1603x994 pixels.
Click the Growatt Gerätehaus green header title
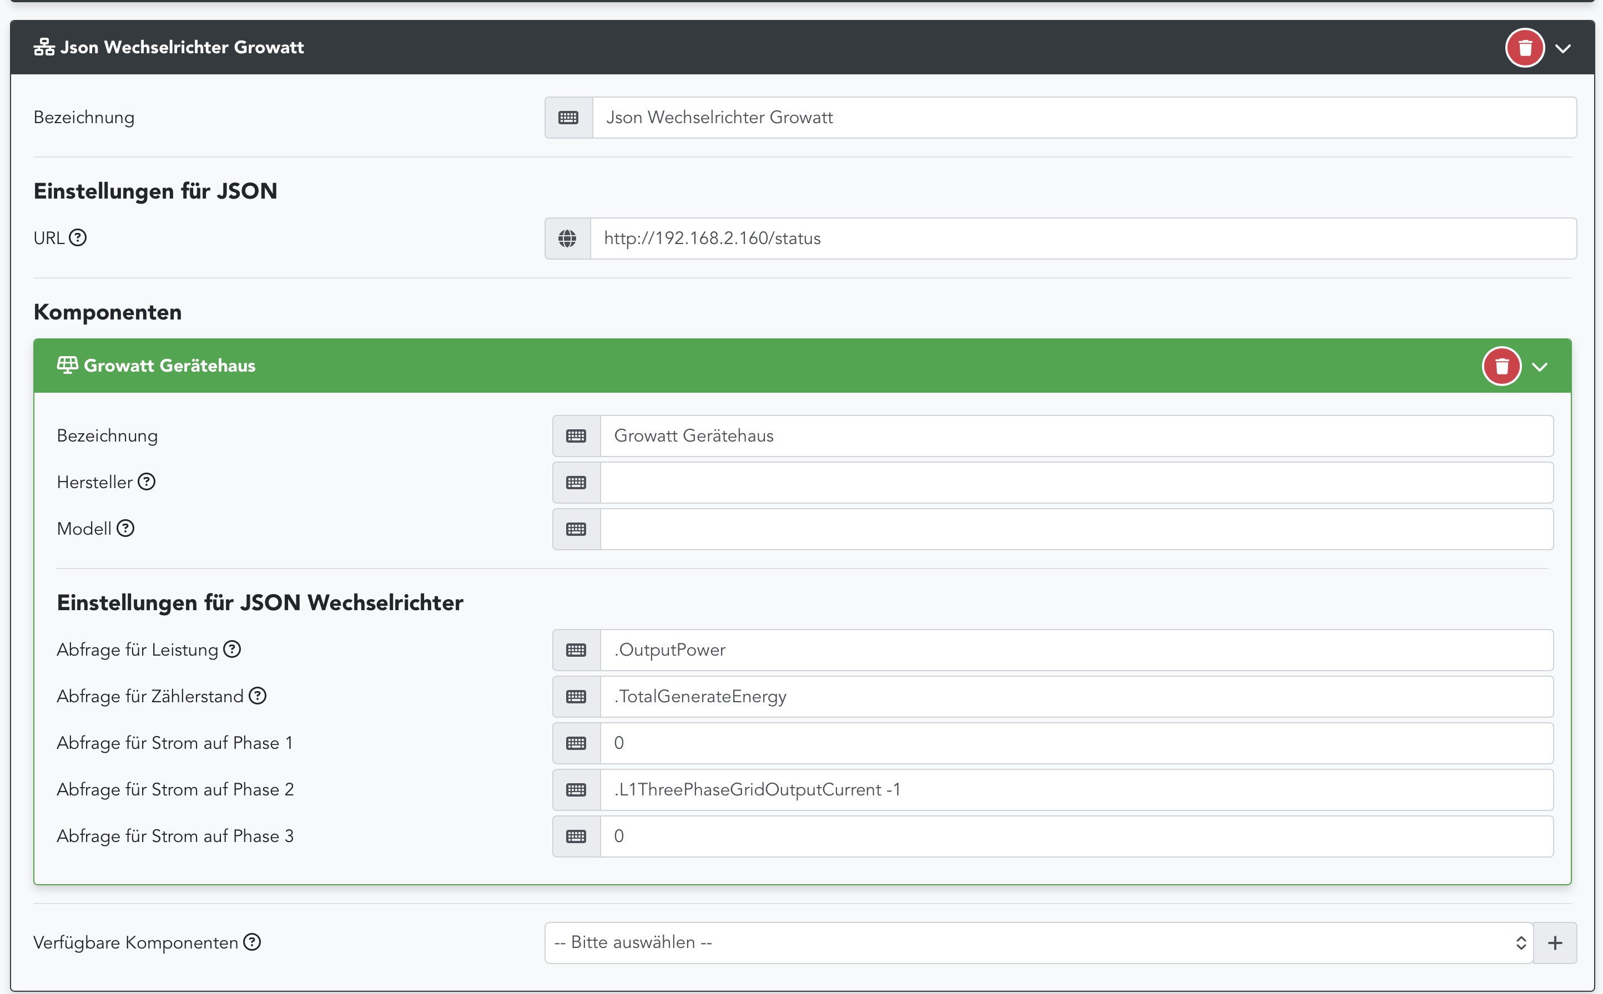click(169, 366)
